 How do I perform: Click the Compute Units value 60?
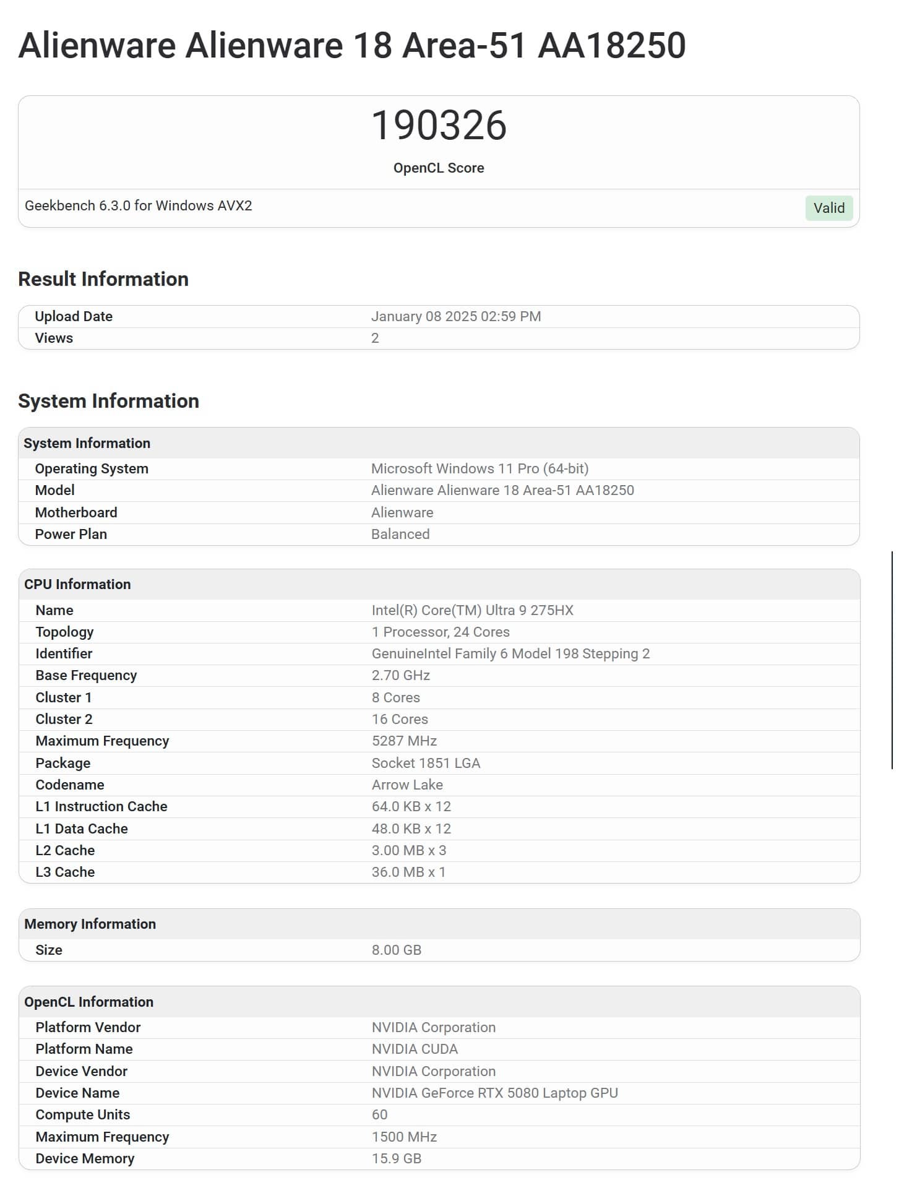379,1114
